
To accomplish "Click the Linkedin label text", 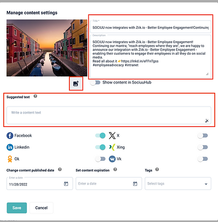I will 22,147.
